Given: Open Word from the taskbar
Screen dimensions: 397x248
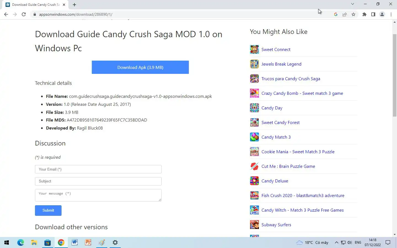Looking at the screenshot, I should point(74,242).
